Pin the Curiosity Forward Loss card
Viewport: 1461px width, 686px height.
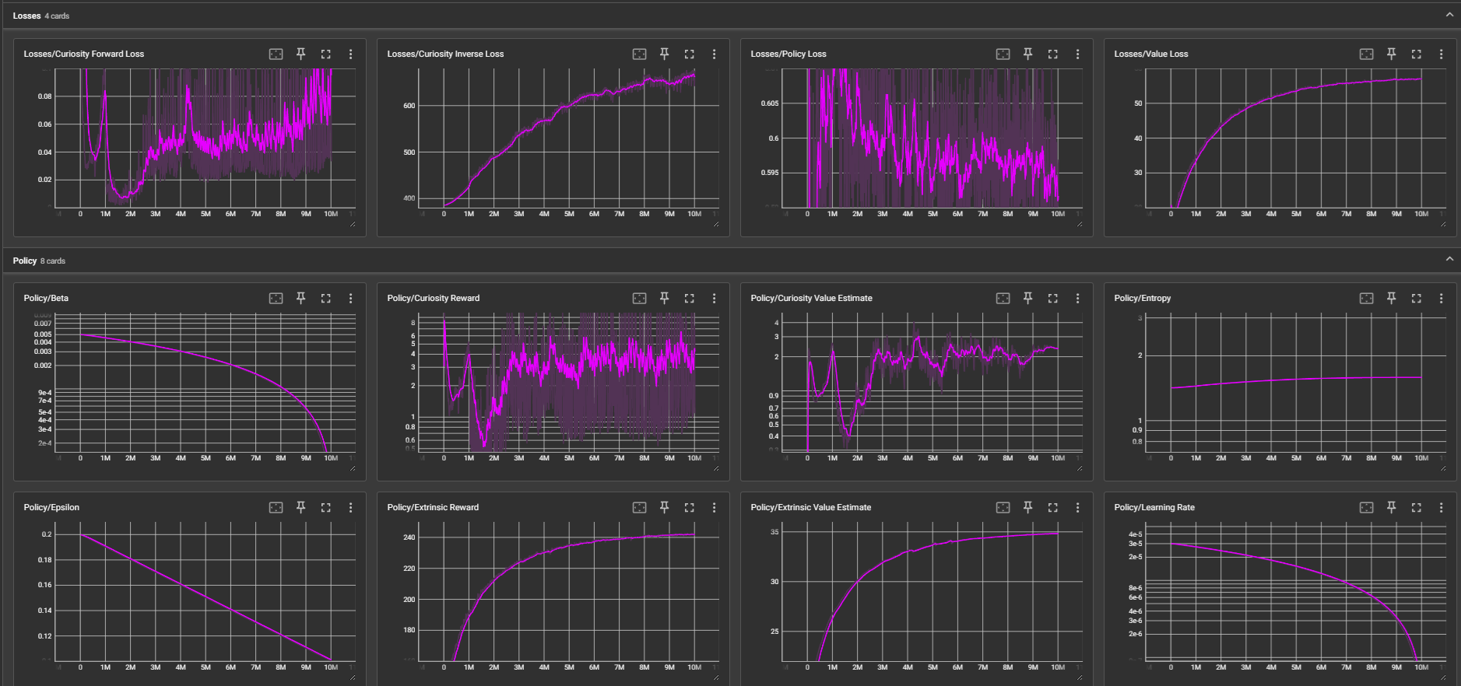click(300, 54)
